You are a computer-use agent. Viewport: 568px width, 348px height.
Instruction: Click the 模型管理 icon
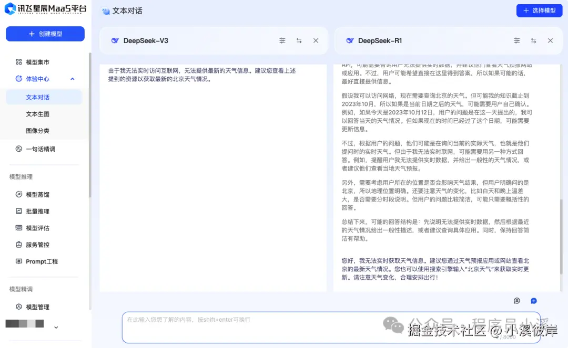coord(18,307)
